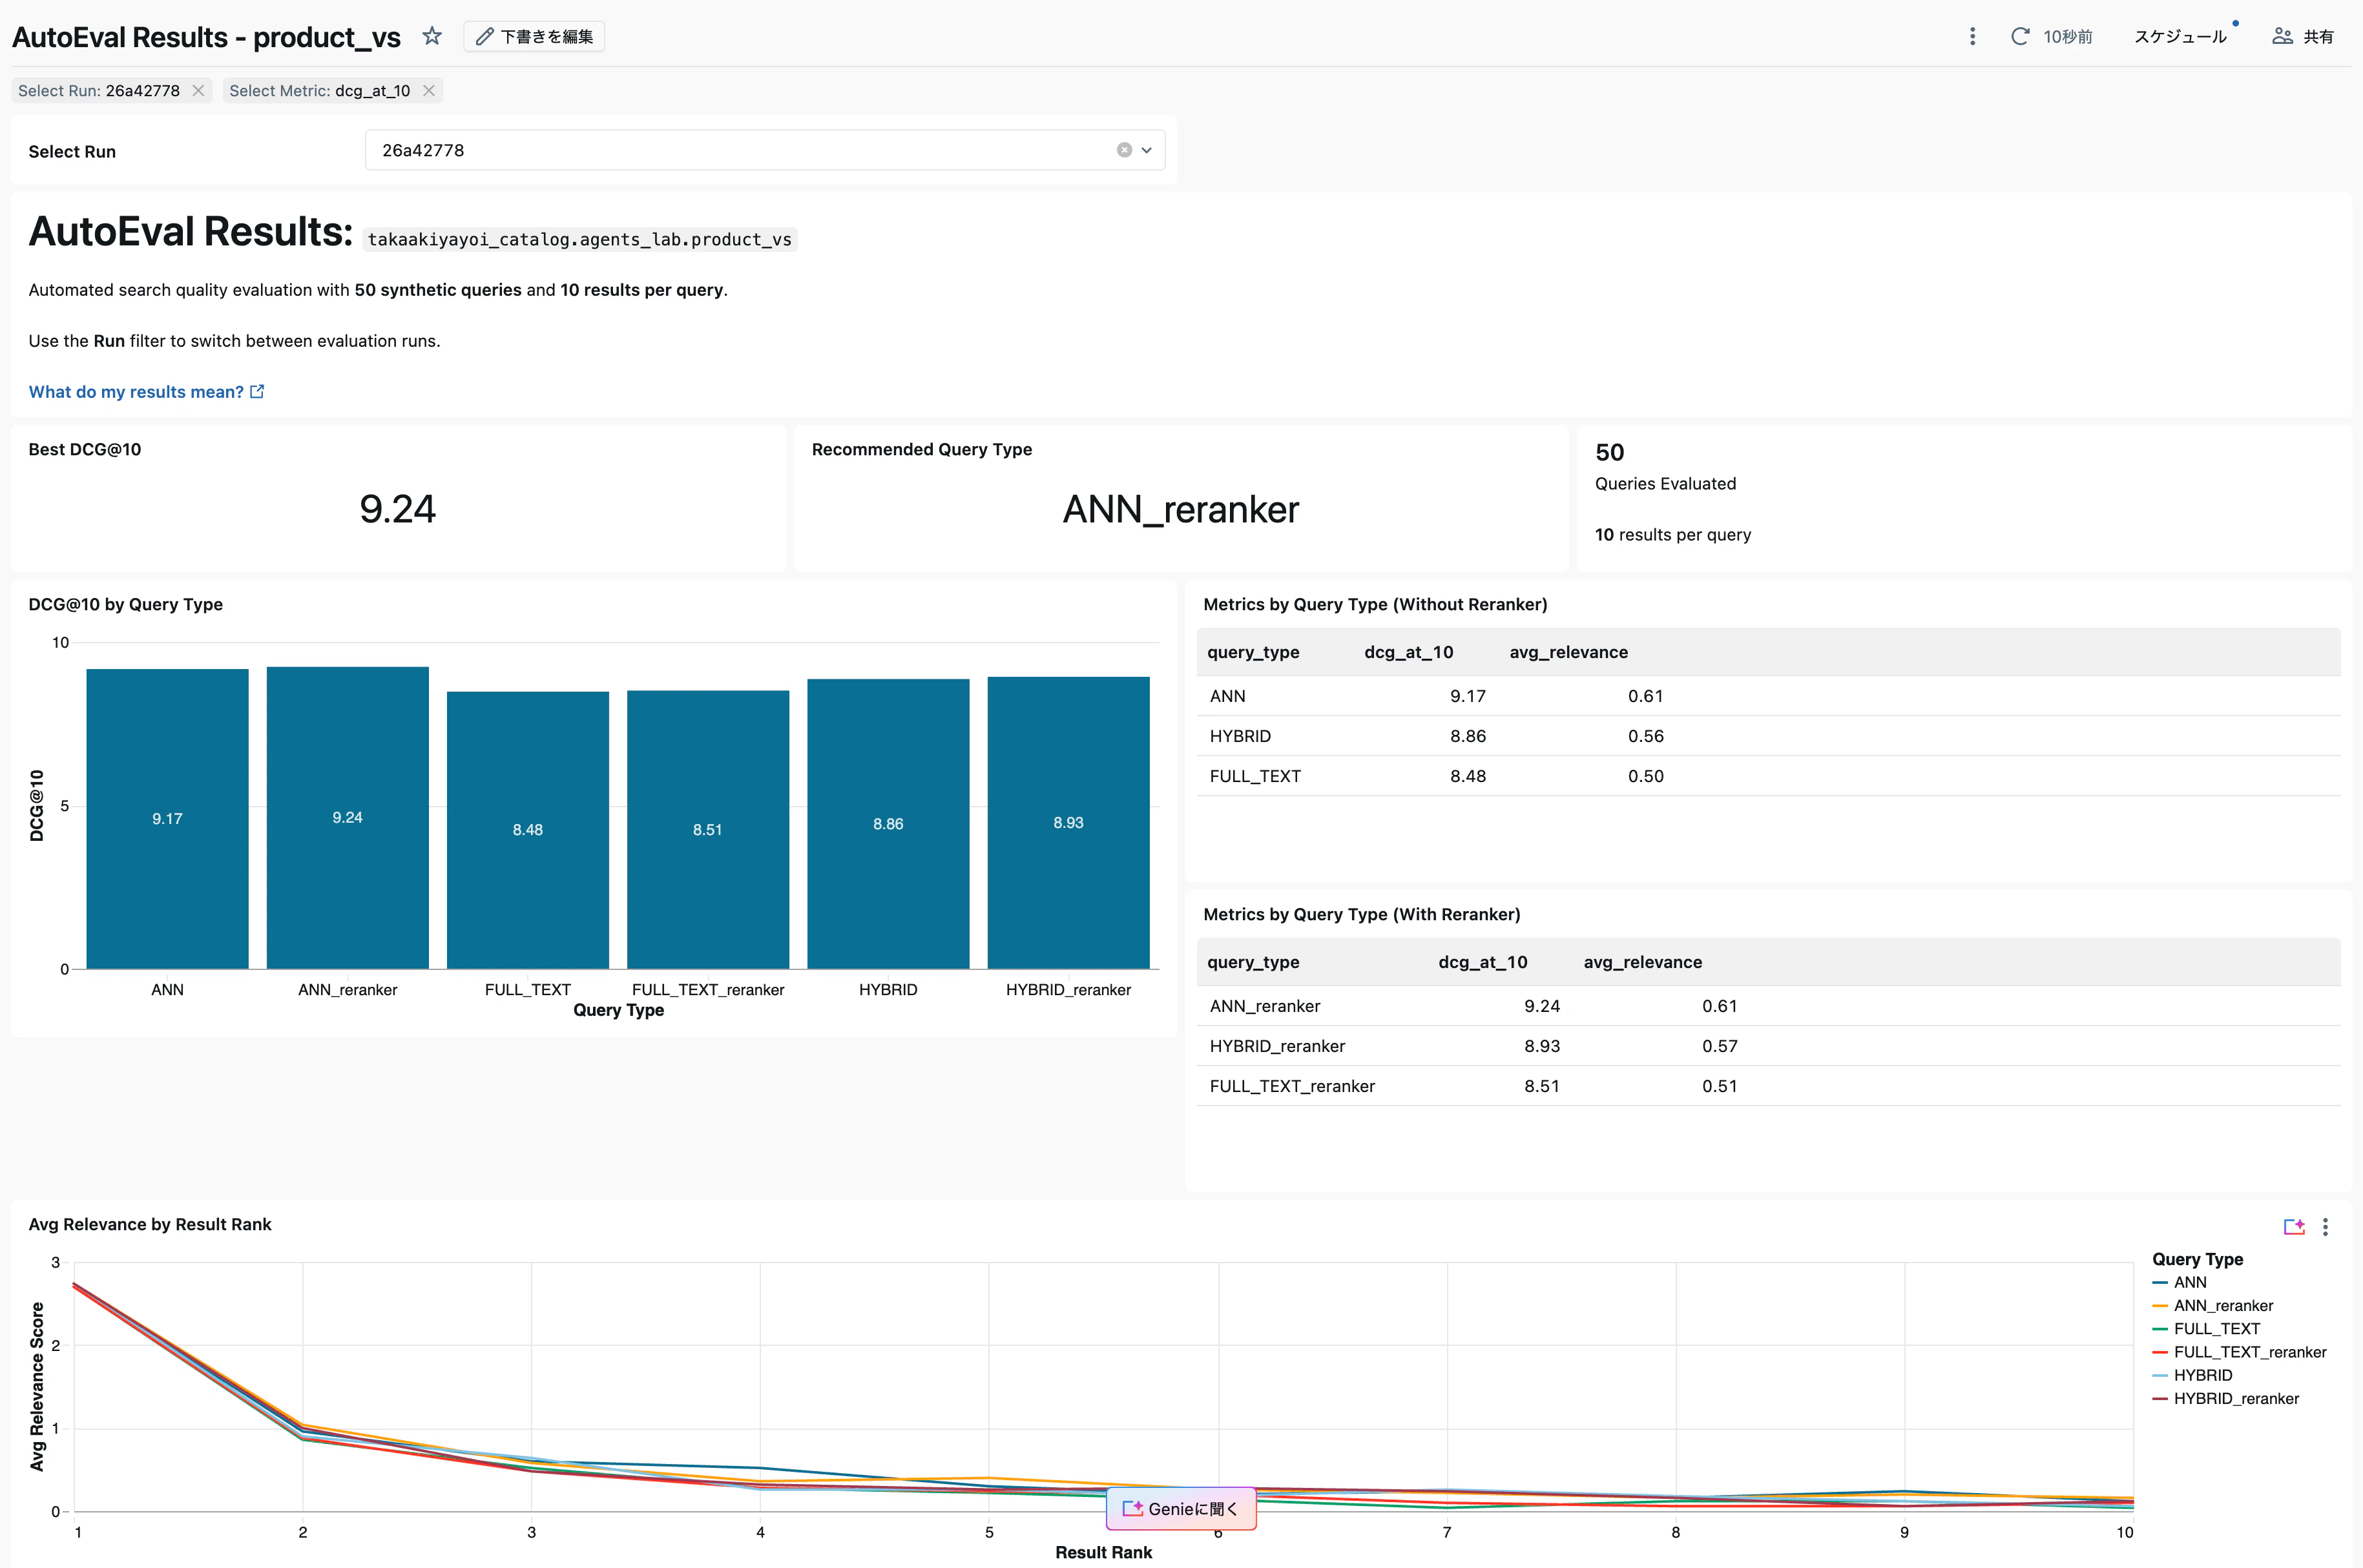The image size is (2363, 1568).
Task: Open the options kebab on Avg Relevance chart
Action: pos(2326,1227)
